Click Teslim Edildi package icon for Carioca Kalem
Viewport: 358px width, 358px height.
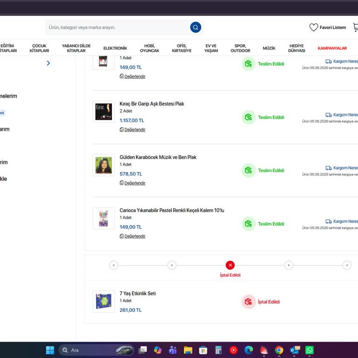[x=248, y=224]
